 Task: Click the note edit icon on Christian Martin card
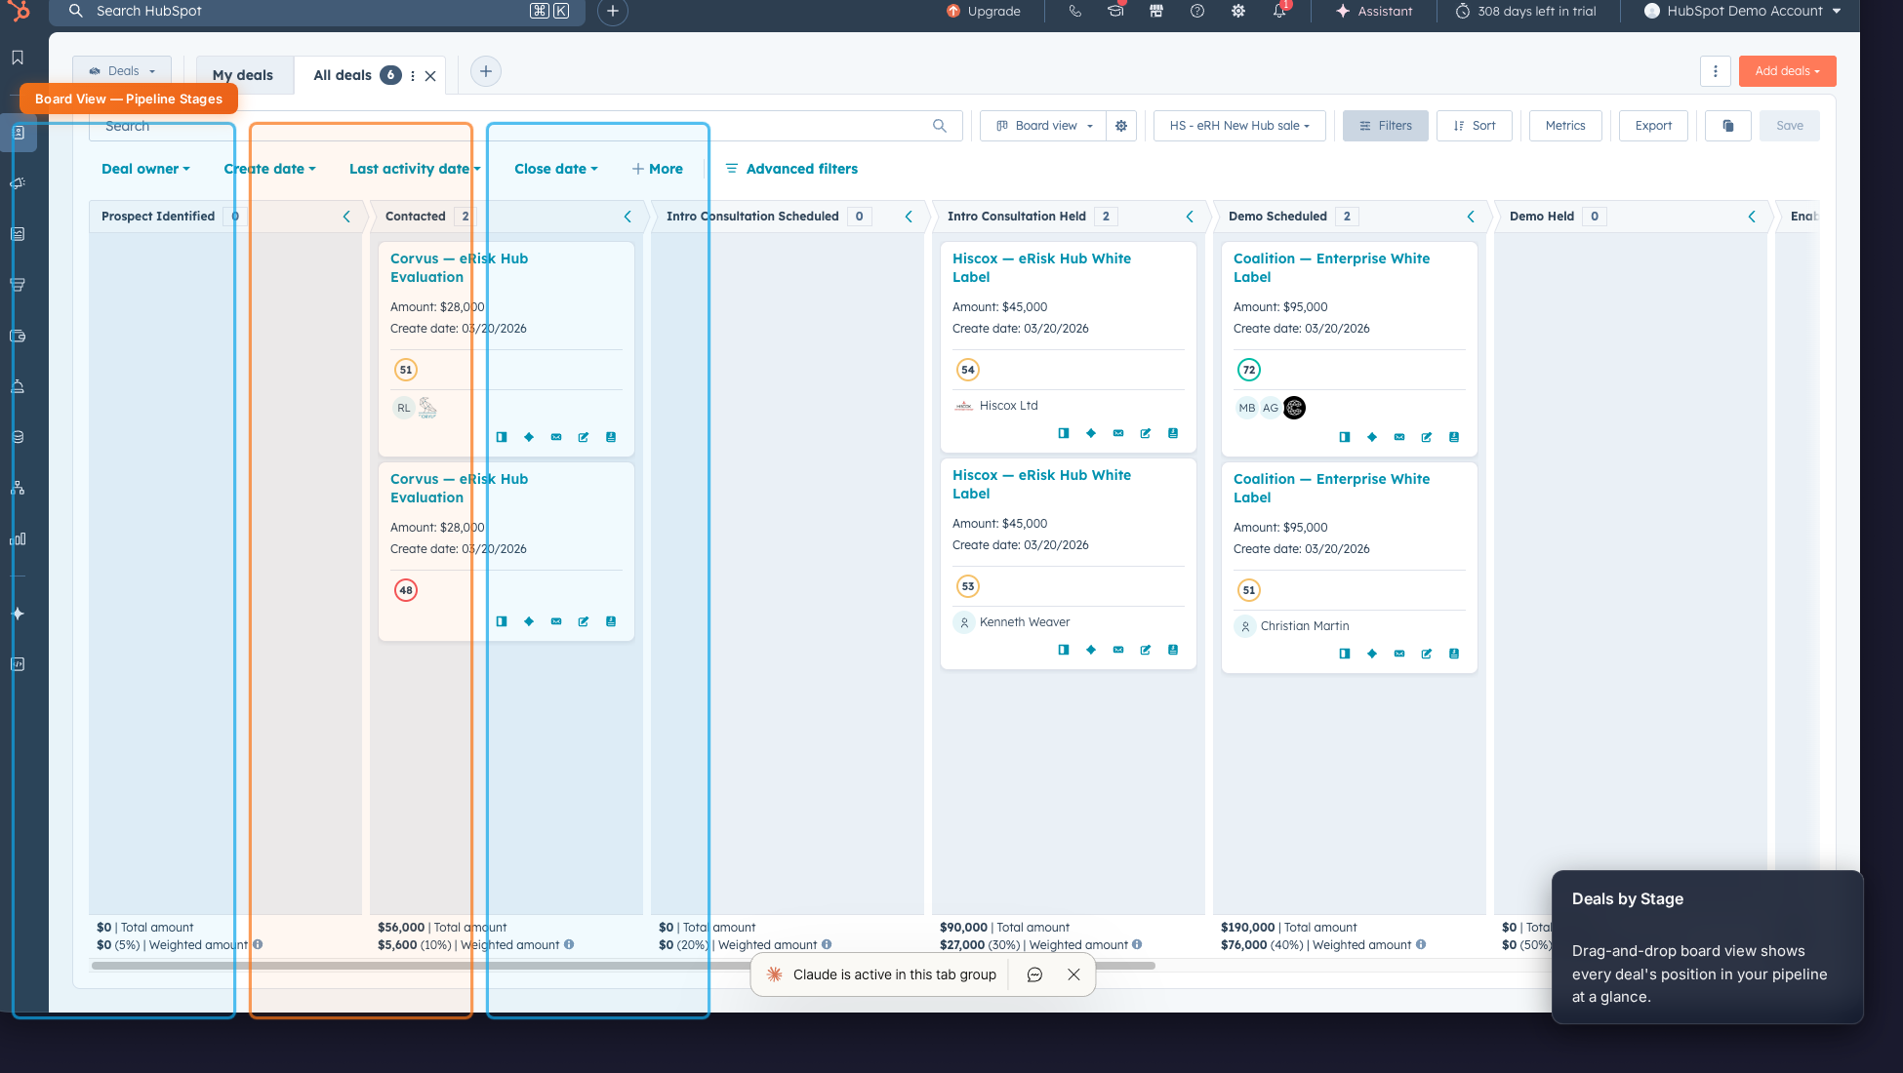tap(1427, 654)
